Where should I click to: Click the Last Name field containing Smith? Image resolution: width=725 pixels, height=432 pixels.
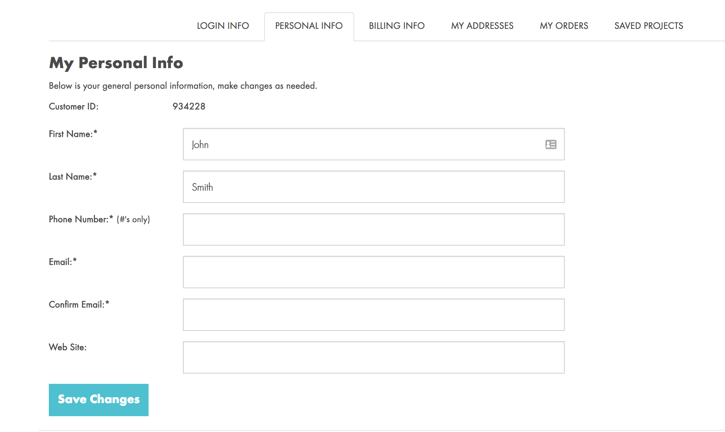coord(374,187)
